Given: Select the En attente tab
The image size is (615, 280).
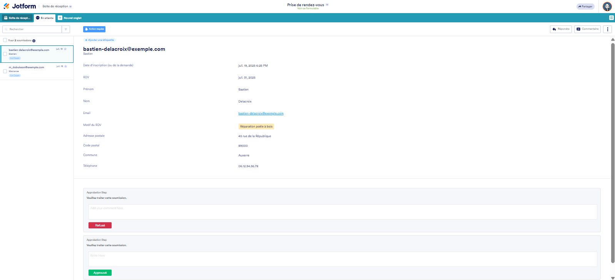Looking at the screenshot, I should pos(45,18).
